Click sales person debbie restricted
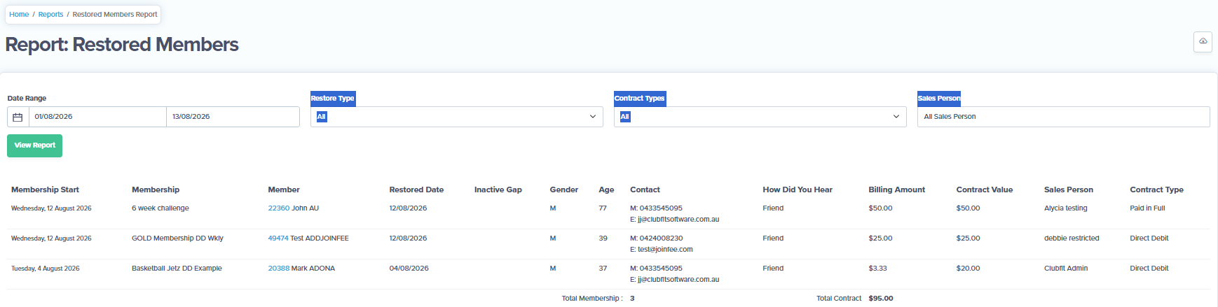1218x307 pixels. 1072,238
